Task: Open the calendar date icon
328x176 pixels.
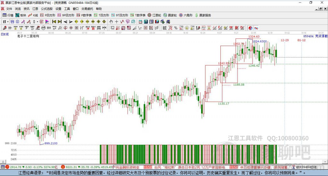Action: click(x=140, y=22)
